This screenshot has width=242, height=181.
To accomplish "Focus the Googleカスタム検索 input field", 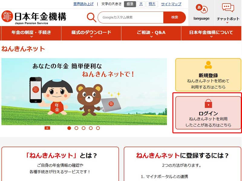I will [x=131, y=17].
